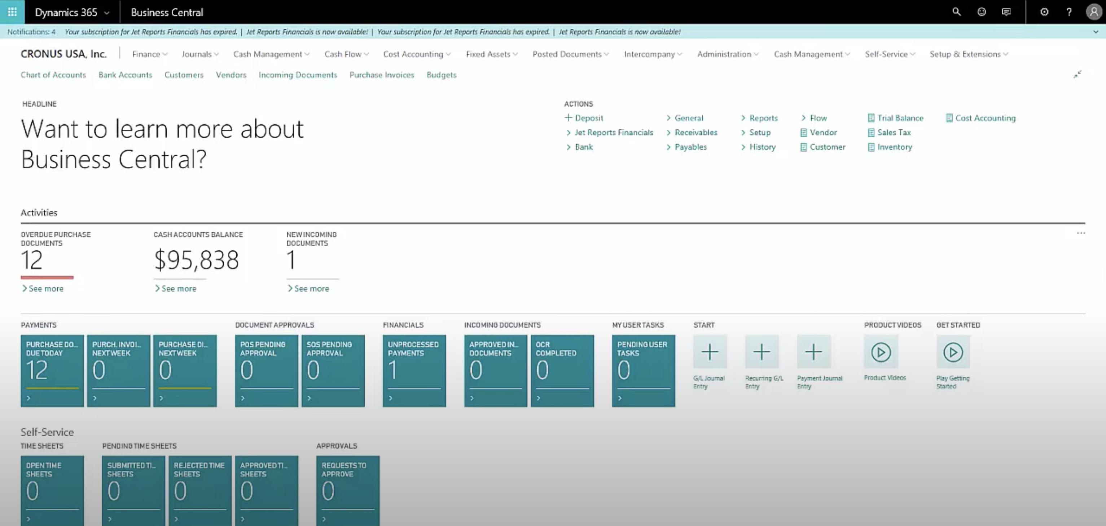1106x526 pixels.
Task: Click the search magnifier icon
Action: pos(956,12)
